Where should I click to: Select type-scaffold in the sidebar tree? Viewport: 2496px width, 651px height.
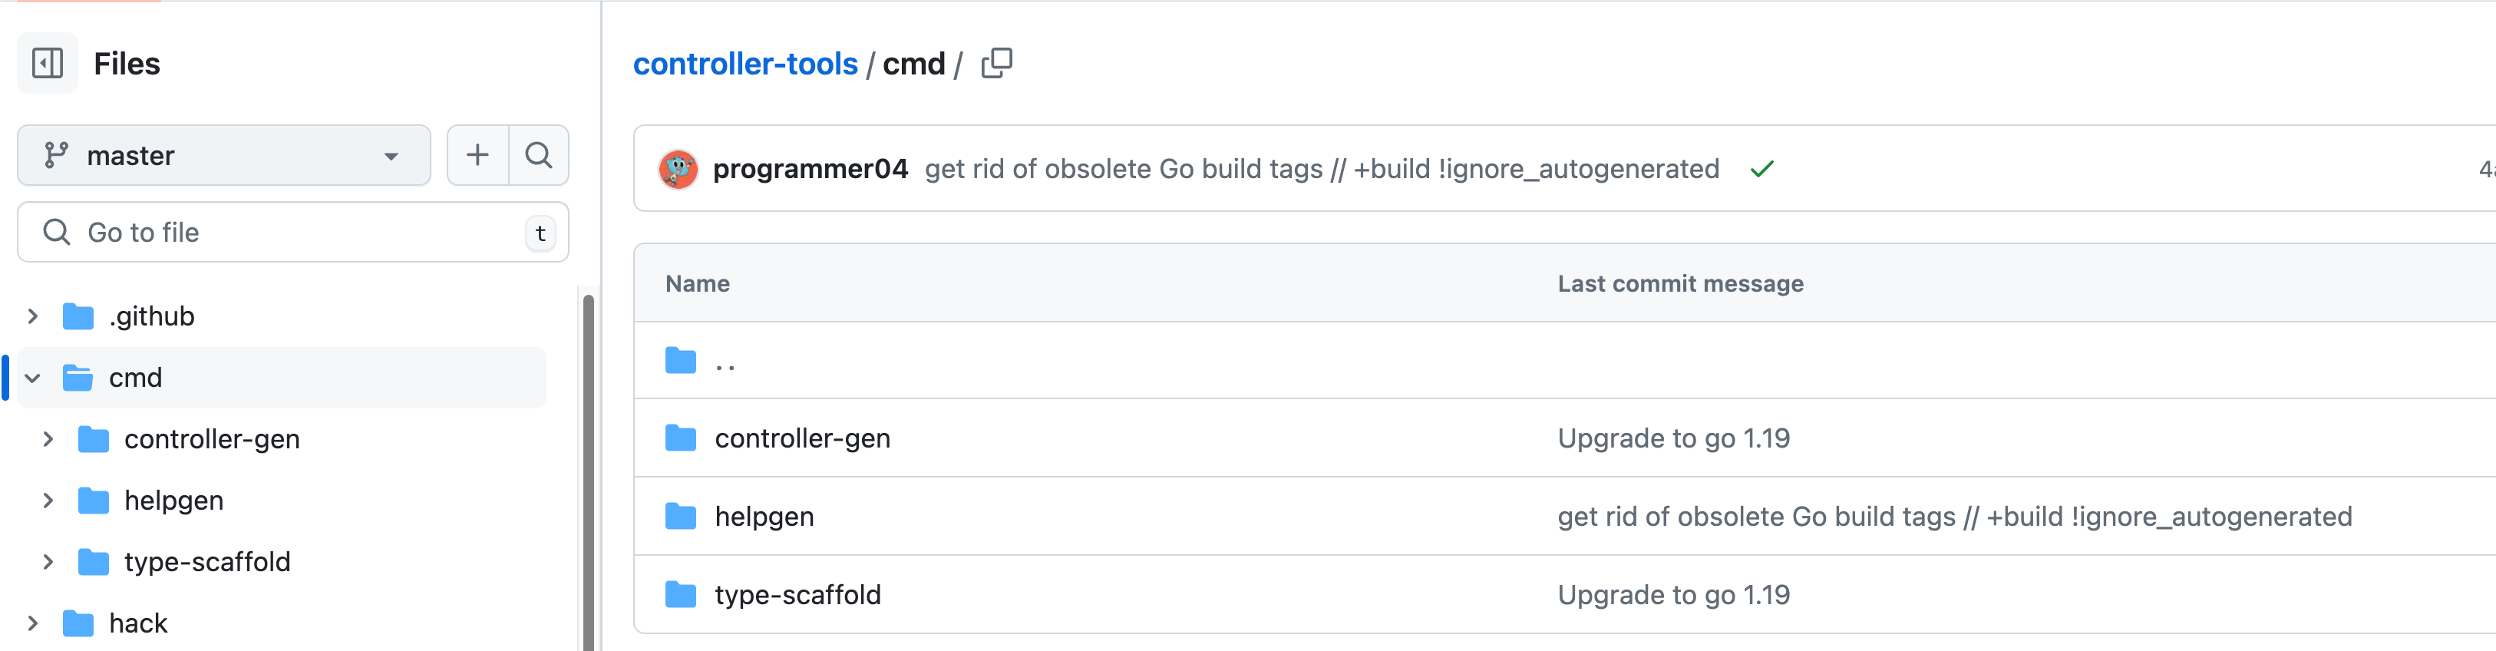coord(207,562)
